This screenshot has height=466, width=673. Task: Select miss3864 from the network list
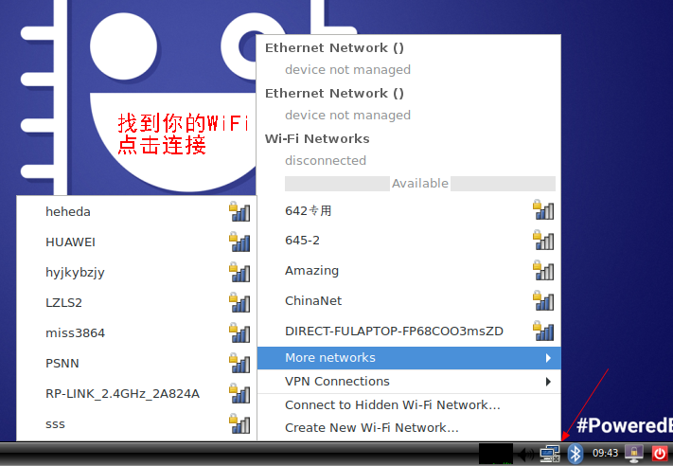[136, 332]
